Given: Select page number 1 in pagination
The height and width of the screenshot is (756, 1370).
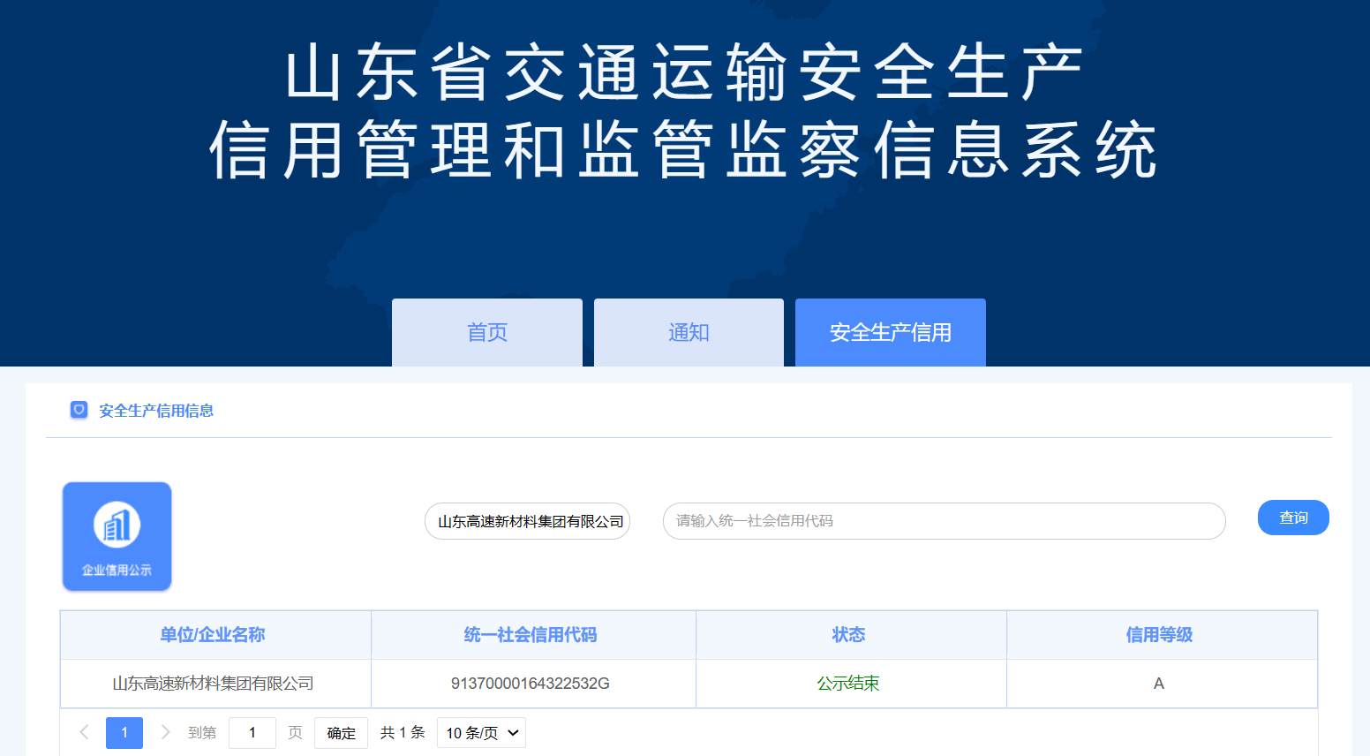Looking at the screenshot, I should point(124,733).
